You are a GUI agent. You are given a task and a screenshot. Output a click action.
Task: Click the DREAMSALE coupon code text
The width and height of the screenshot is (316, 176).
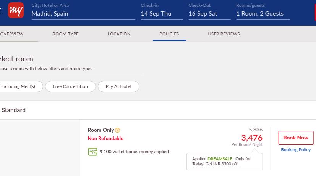click(x=220, y=159)
